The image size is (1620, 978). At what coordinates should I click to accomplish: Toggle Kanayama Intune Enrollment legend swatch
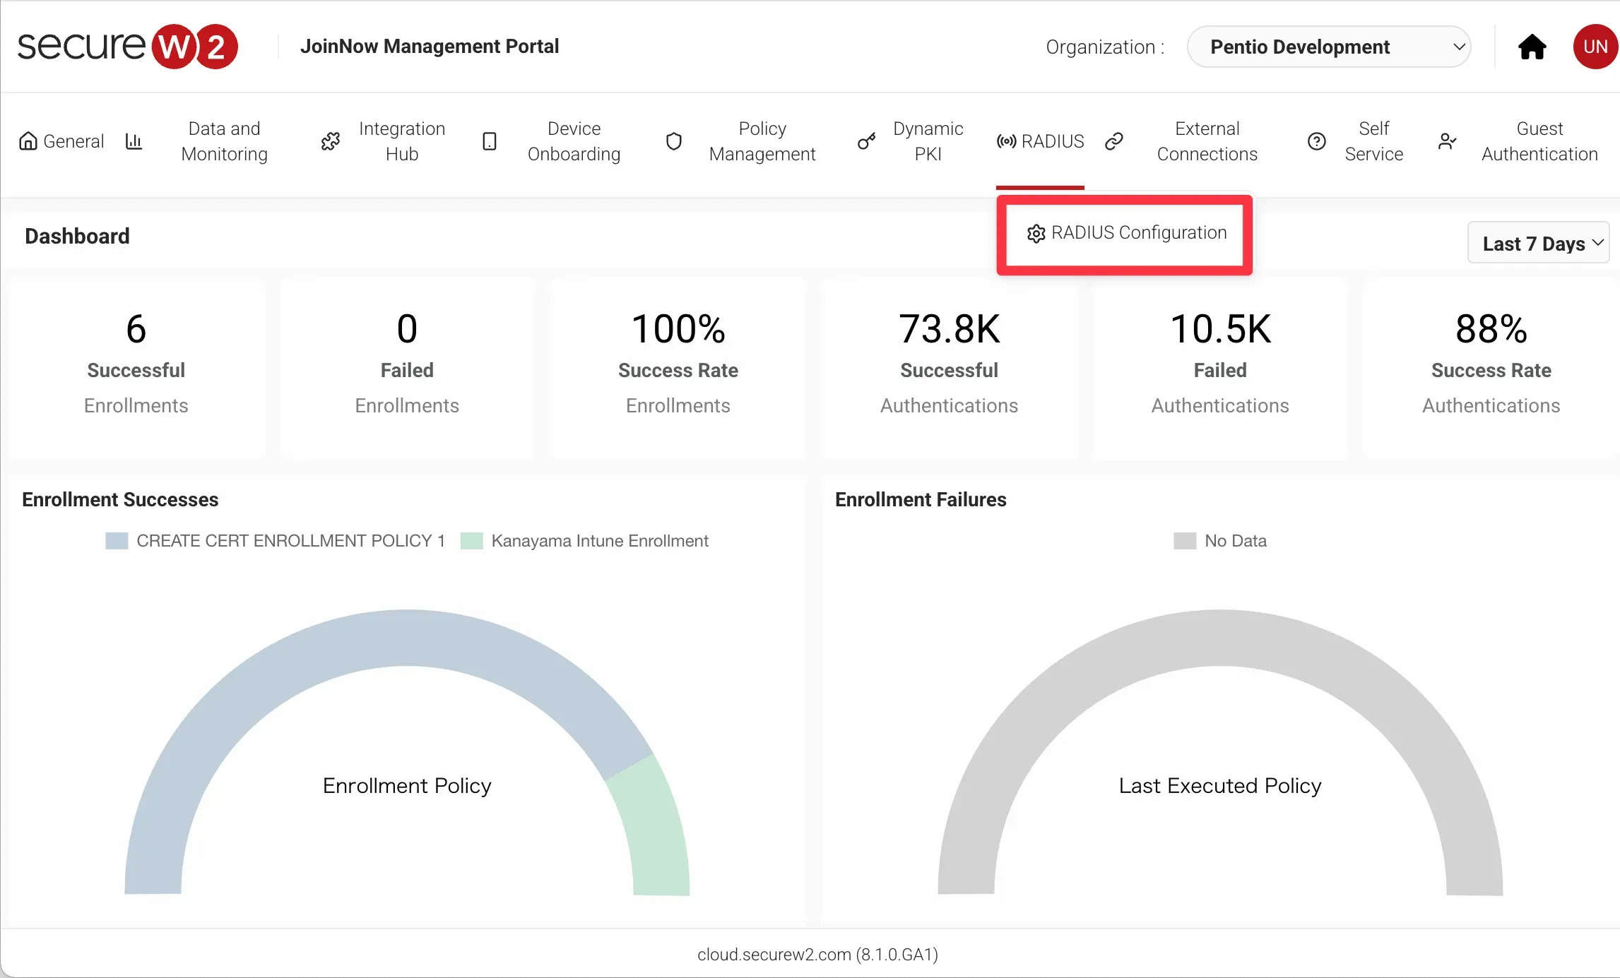pyautogui.click(x=471, y=541)
